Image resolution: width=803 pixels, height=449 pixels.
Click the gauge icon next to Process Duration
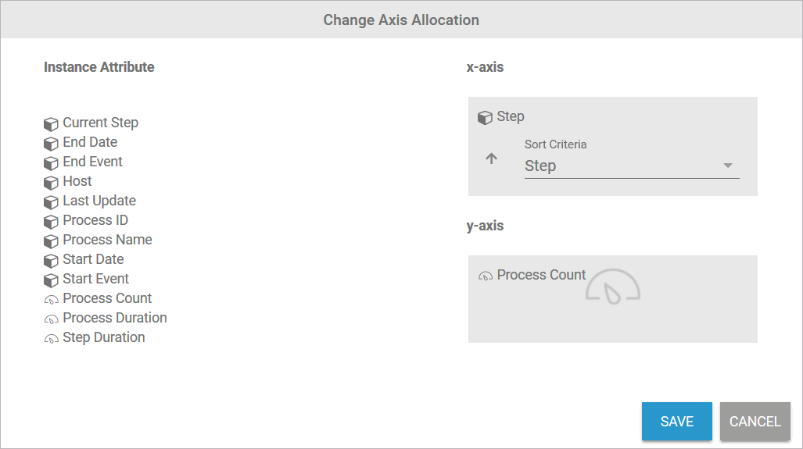point(51,319)
